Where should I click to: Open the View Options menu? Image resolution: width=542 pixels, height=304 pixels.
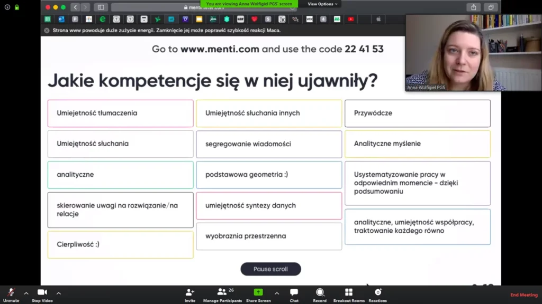[322, 4]
